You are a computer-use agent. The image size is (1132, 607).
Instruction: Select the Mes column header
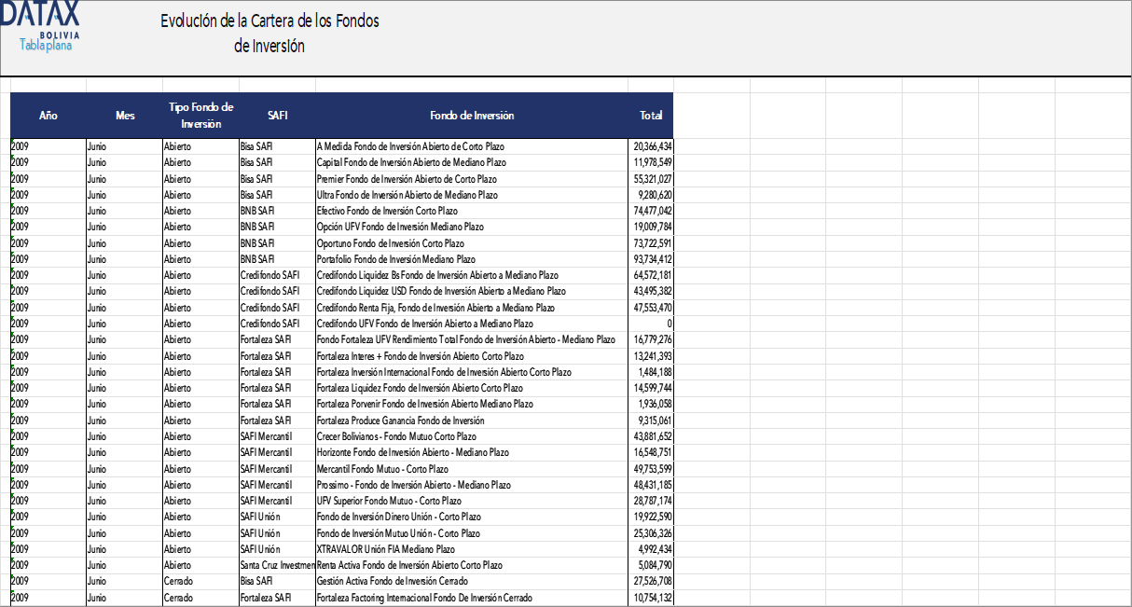pos(125,116)
